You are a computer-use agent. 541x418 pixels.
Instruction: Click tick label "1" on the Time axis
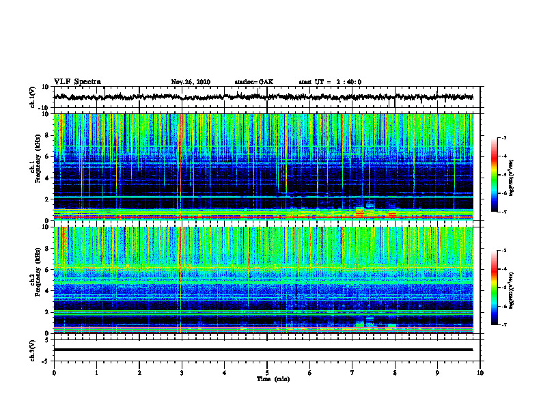point(96,373)
